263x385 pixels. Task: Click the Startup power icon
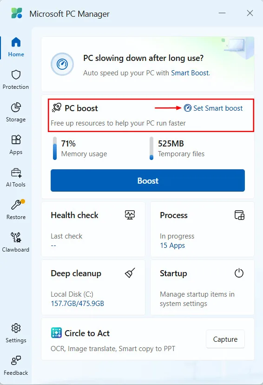click(239, 273)
